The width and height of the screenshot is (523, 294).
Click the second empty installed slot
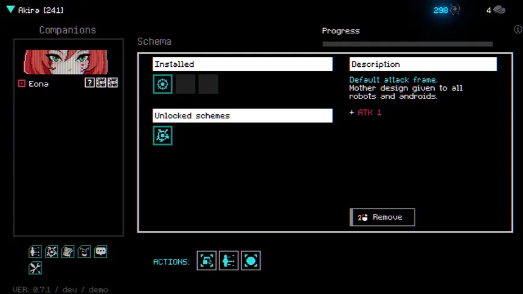185,84
